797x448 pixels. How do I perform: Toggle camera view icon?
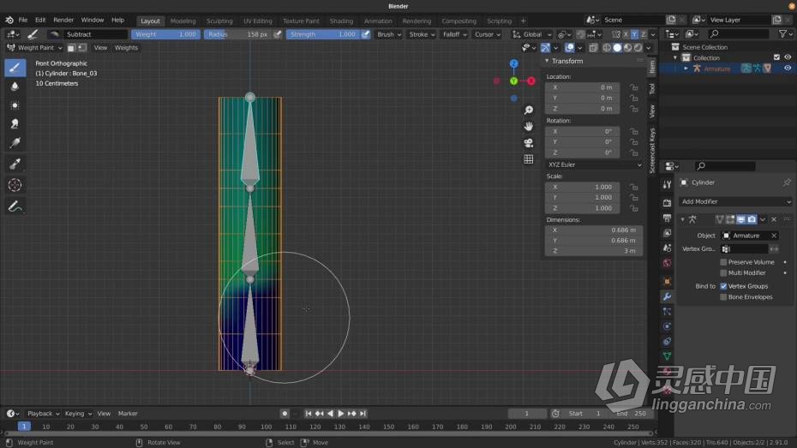(x=529, y=143)
